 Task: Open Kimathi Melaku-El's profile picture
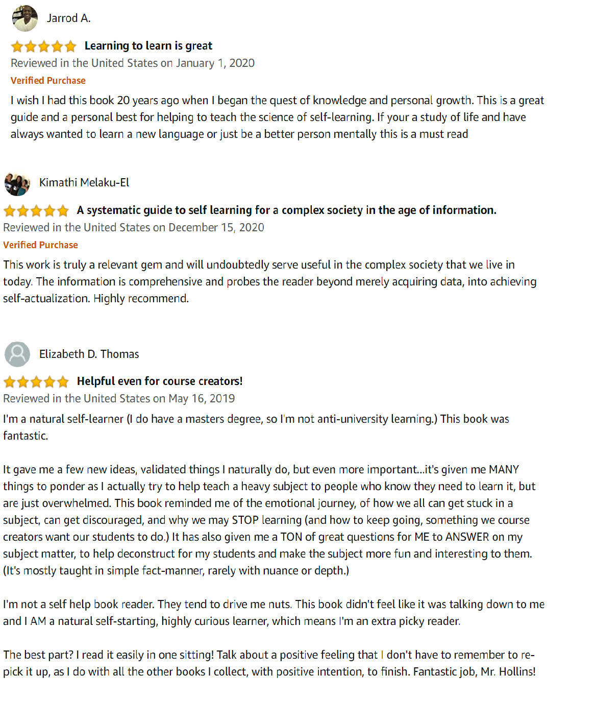pyautogui.click(x=17, y=183)
